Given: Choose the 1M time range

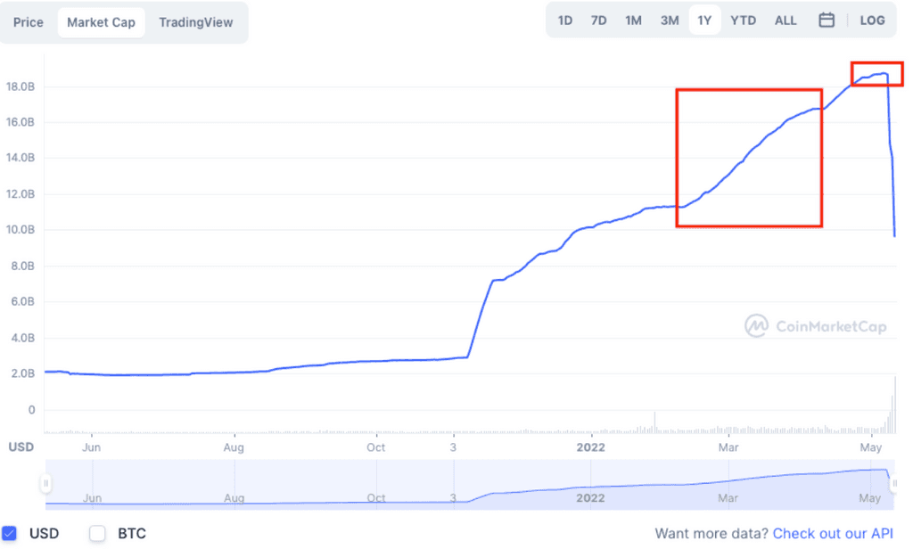Looking at the screenshot, I should click(x=634, y=20).
